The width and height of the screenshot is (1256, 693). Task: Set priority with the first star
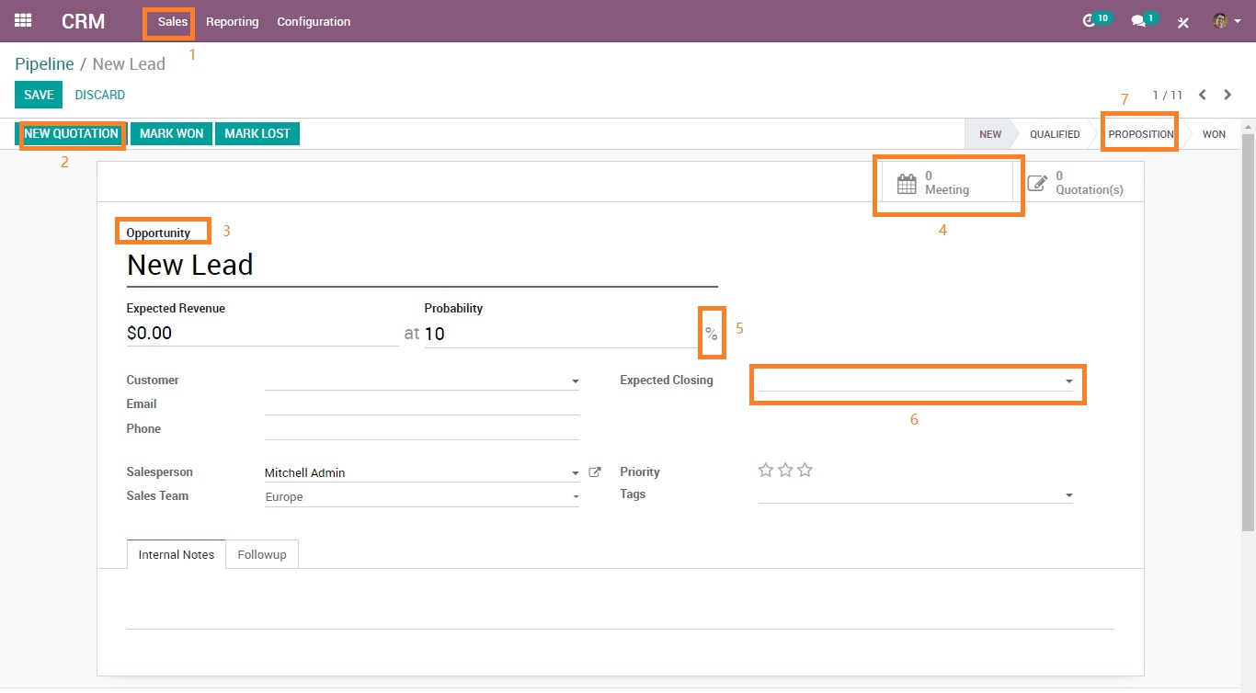point(765,471)
